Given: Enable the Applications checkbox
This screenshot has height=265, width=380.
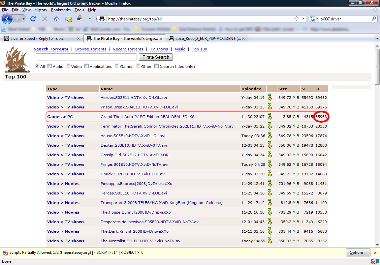Looking at the screenshot, I should 86,66.
